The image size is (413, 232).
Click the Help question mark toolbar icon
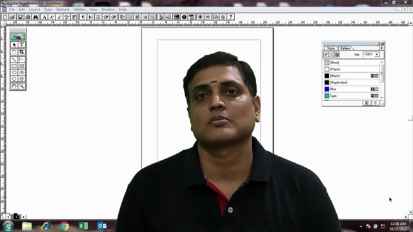pos(231,17)
